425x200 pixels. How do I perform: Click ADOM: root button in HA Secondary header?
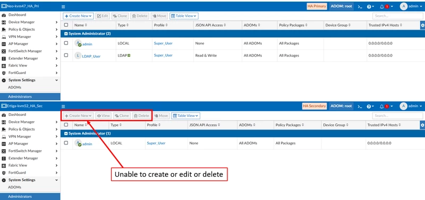(x=342, y=106)
